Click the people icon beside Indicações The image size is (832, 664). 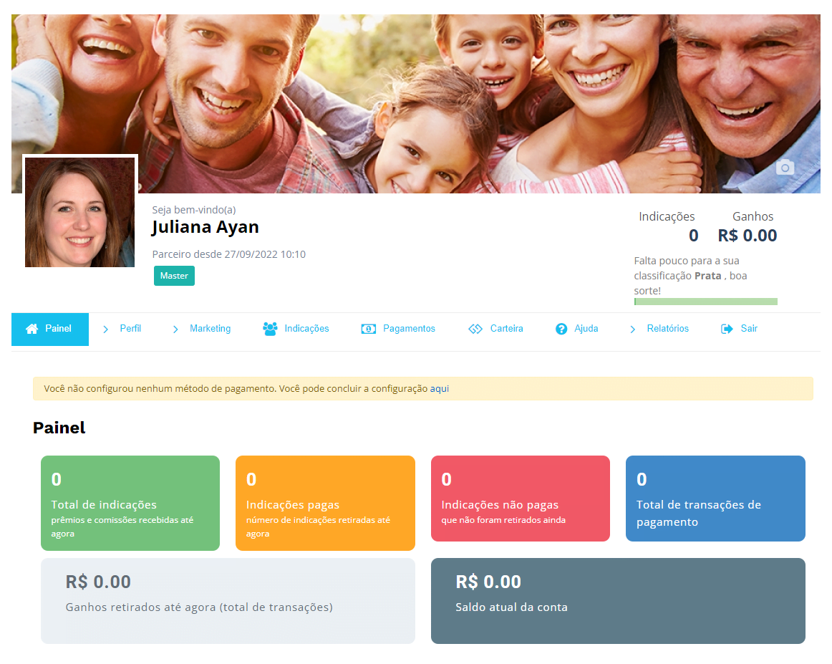pyautogui.click(x=270, y=329)
